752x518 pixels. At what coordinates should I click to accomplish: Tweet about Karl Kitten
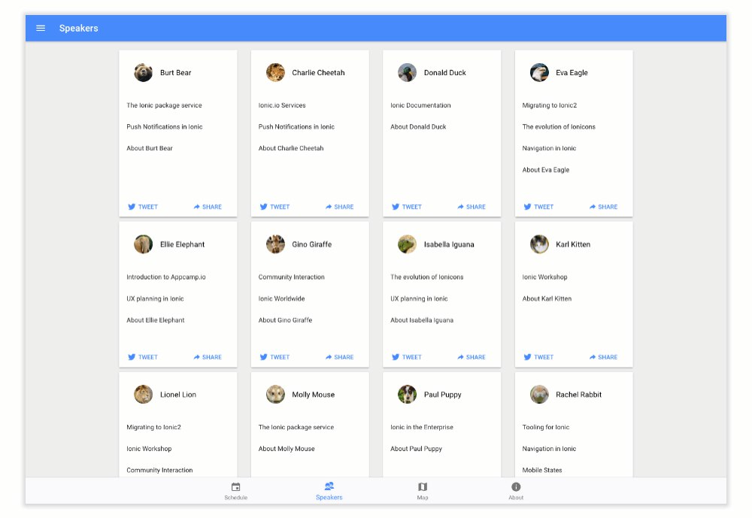[538, 357]
